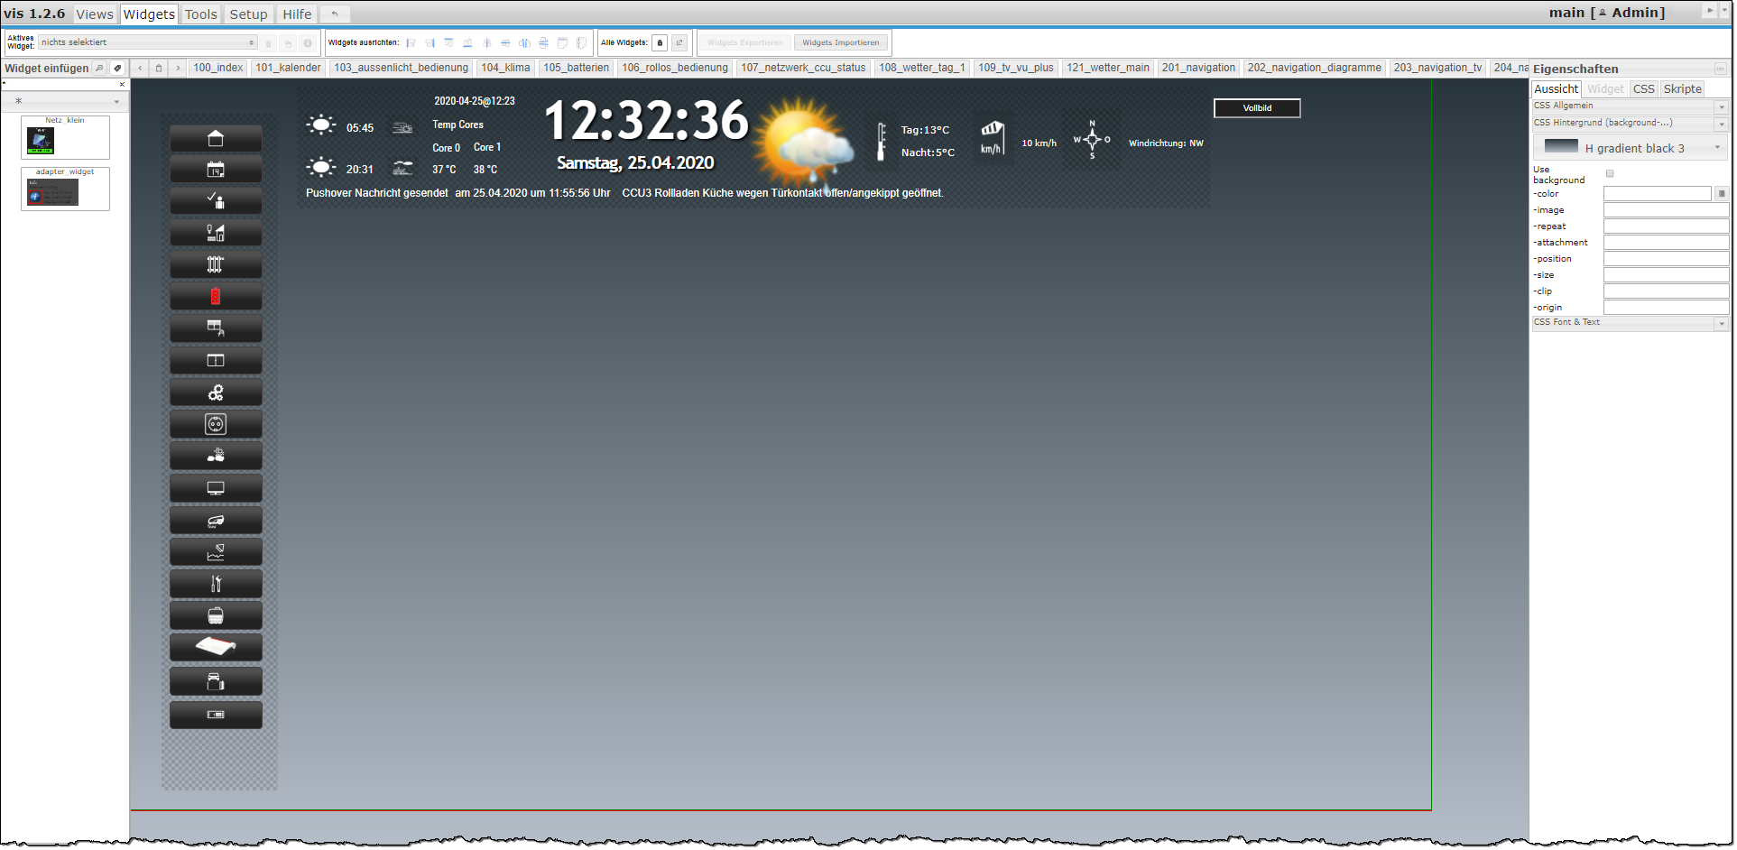Open the Hilfe menu
1737x850 pixels.
pos(297,14)
